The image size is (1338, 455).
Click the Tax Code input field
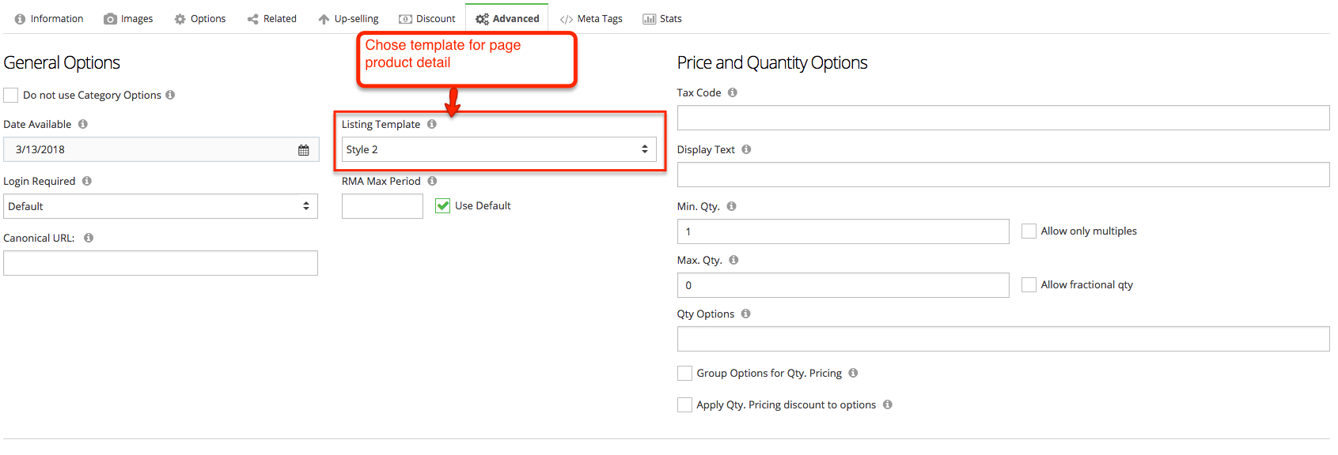click(1003, 118)
